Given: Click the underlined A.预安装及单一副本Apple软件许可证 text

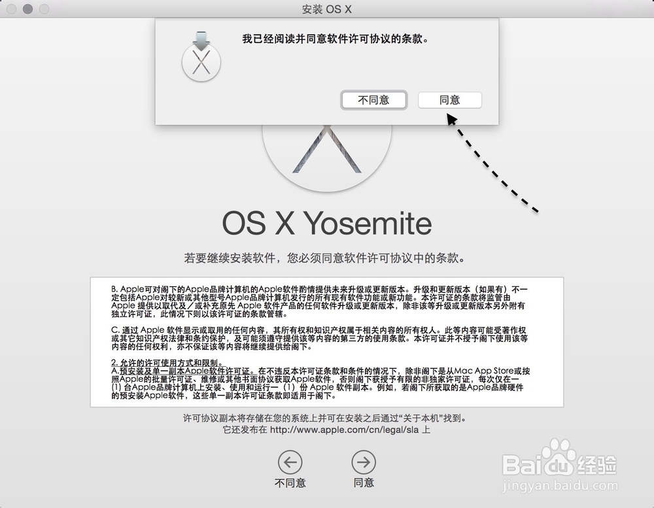Looking at the screenshot, I should click(x=183, y=371).
